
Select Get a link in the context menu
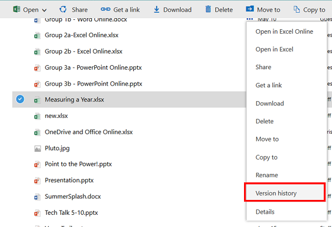pyautogui.click(x=268, y=85)
